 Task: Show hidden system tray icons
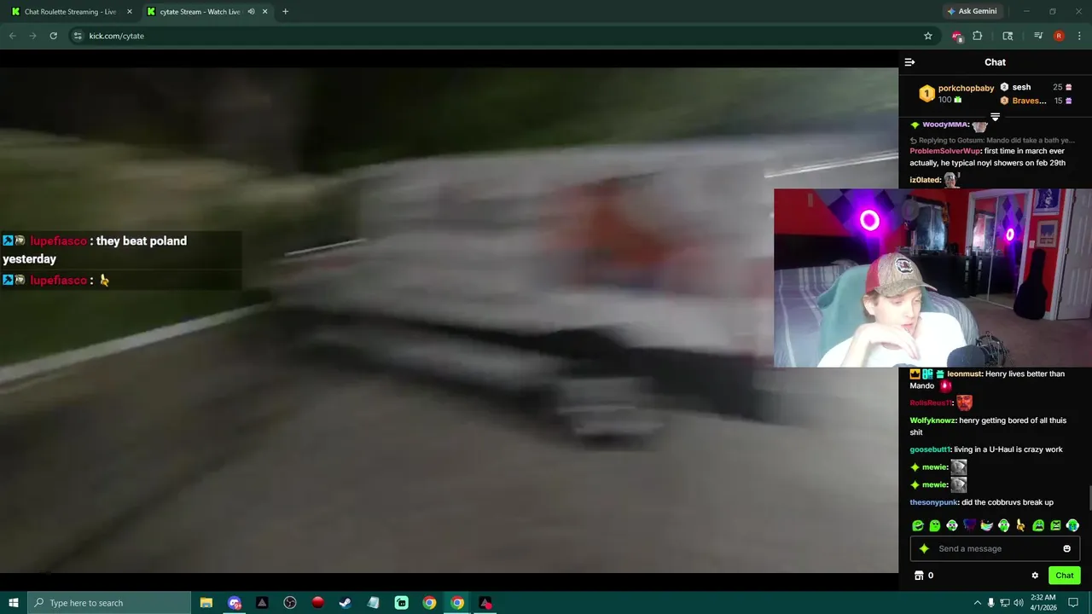pyautogui.click(x=978, y=603)
